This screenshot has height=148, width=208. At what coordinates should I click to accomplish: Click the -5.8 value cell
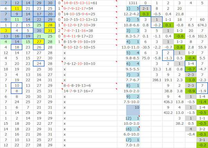157,58
